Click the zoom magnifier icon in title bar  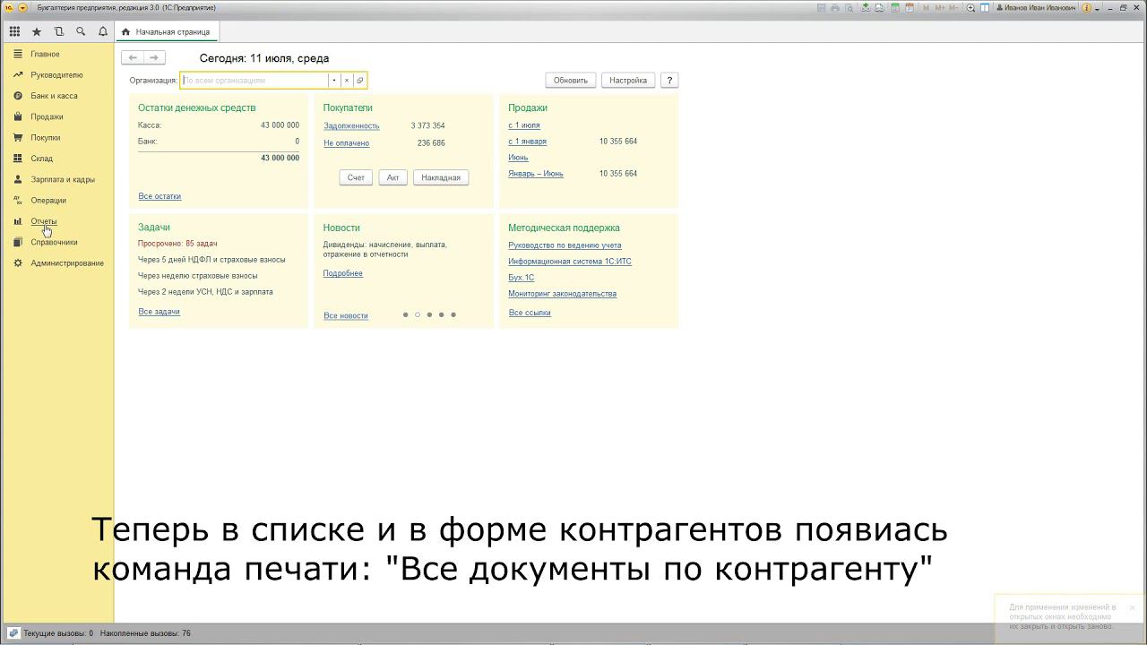(970, 7)
